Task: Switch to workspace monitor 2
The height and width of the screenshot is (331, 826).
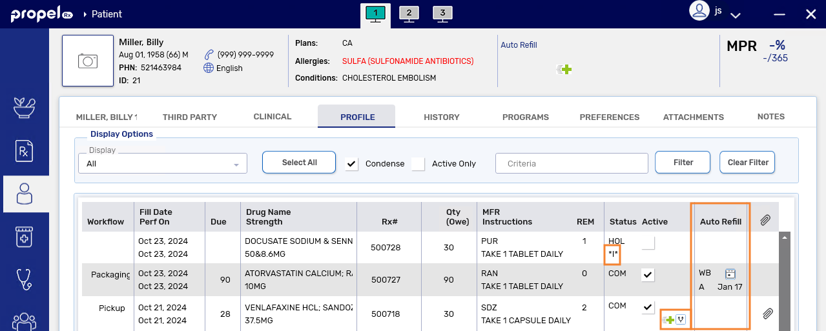Action: pos(408,13)
